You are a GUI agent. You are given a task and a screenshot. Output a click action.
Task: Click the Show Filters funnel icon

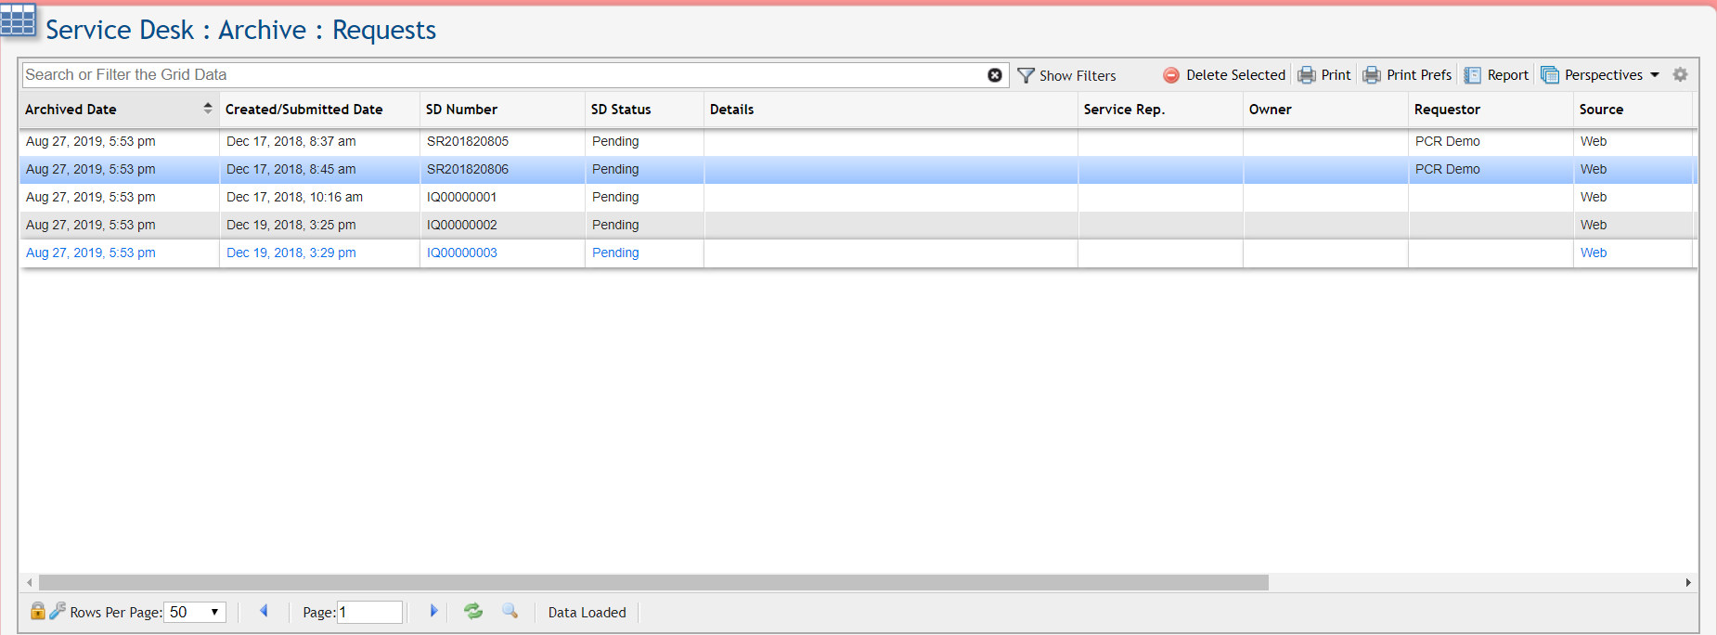pos(1026,75)
